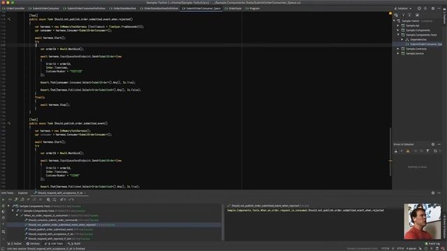The width and height of the screenshot is (447, 251).
Task: Toggle second icon on unit test left sidebar
Action: click(3, 212)
